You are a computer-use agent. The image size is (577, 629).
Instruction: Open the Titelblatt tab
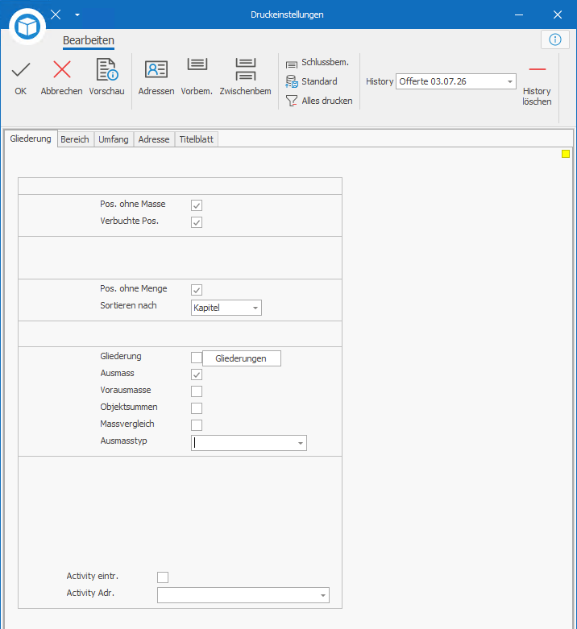(196, 139)
